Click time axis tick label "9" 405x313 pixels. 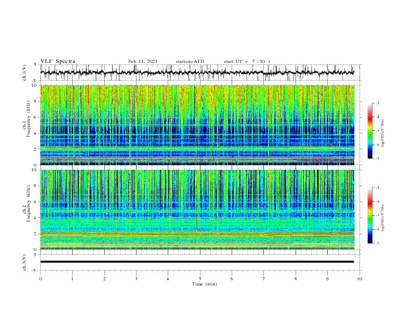point(327,279)
